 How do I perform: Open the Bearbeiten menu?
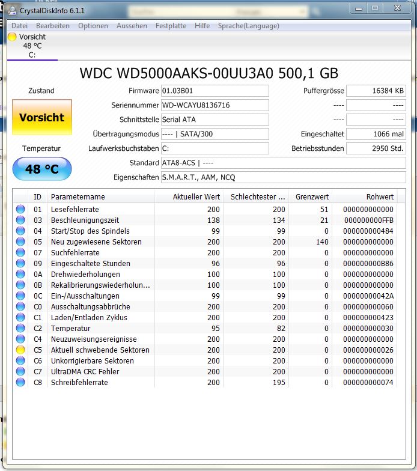53,26
